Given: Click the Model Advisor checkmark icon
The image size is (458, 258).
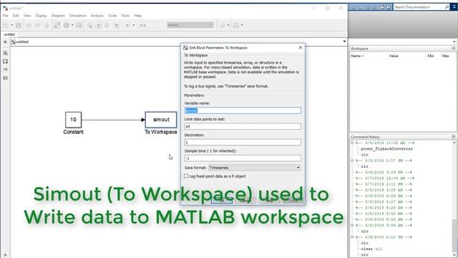Looking at the screenshot, I should tap(222, 26).
